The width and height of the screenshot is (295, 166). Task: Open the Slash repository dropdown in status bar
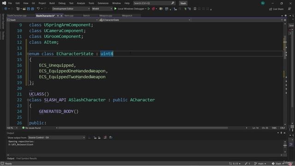click(277, 164)
